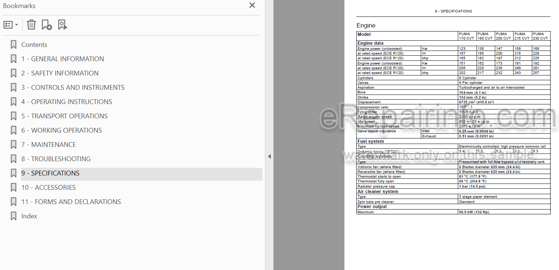Click the Maximum power value 96.9 kW

[x=474, y=212]
